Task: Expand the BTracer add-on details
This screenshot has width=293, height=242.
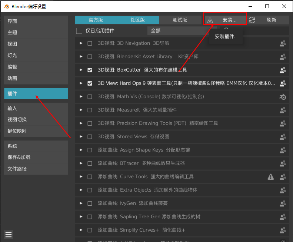Action: tap(81, 163)
